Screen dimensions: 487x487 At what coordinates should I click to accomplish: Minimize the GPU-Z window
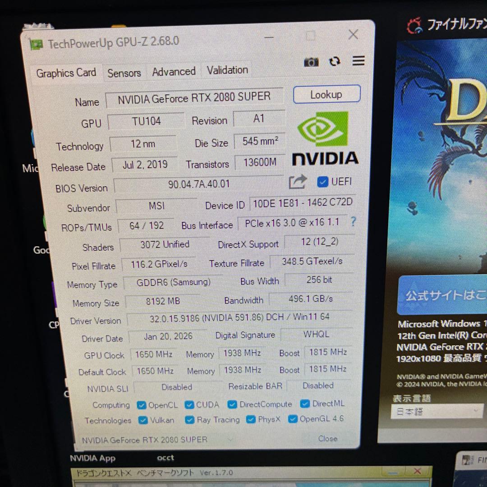pos(269,37)
